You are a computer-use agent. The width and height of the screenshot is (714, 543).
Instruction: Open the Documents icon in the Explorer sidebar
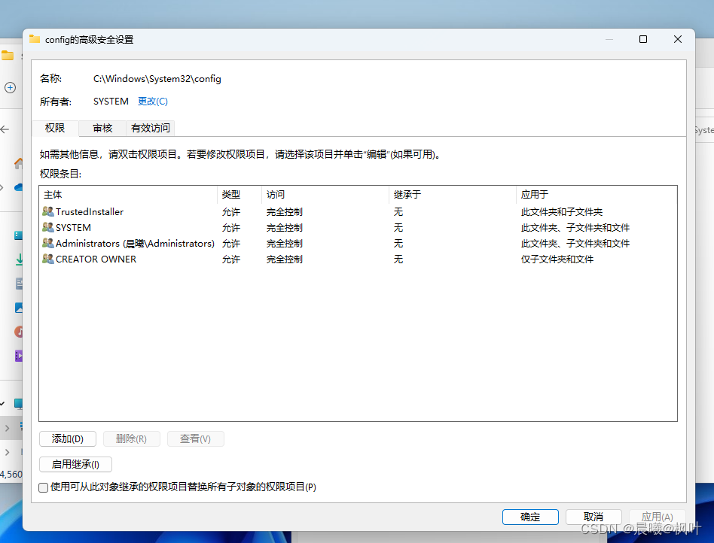(x=19, y=284)
